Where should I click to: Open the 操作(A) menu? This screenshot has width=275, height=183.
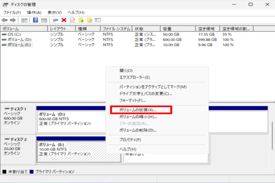[x=33, y=12]
